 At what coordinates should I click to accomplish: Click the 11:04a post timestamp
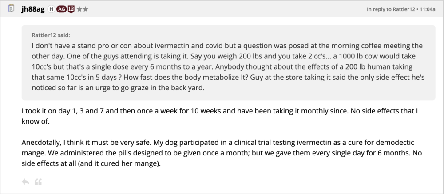tap(427, 9)
